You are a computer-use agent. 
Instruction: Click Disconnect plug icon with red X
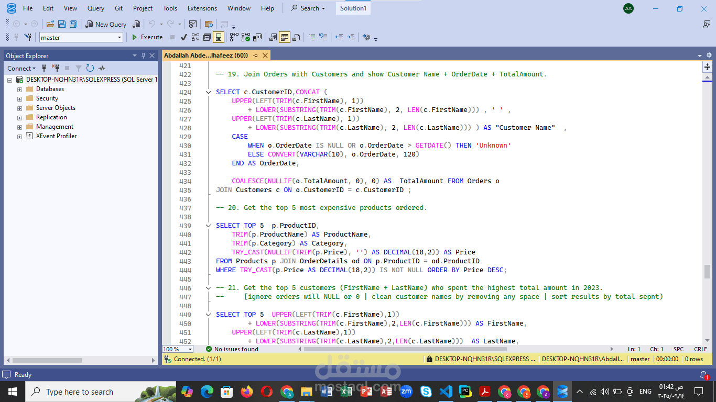click(x=56, y=68)
